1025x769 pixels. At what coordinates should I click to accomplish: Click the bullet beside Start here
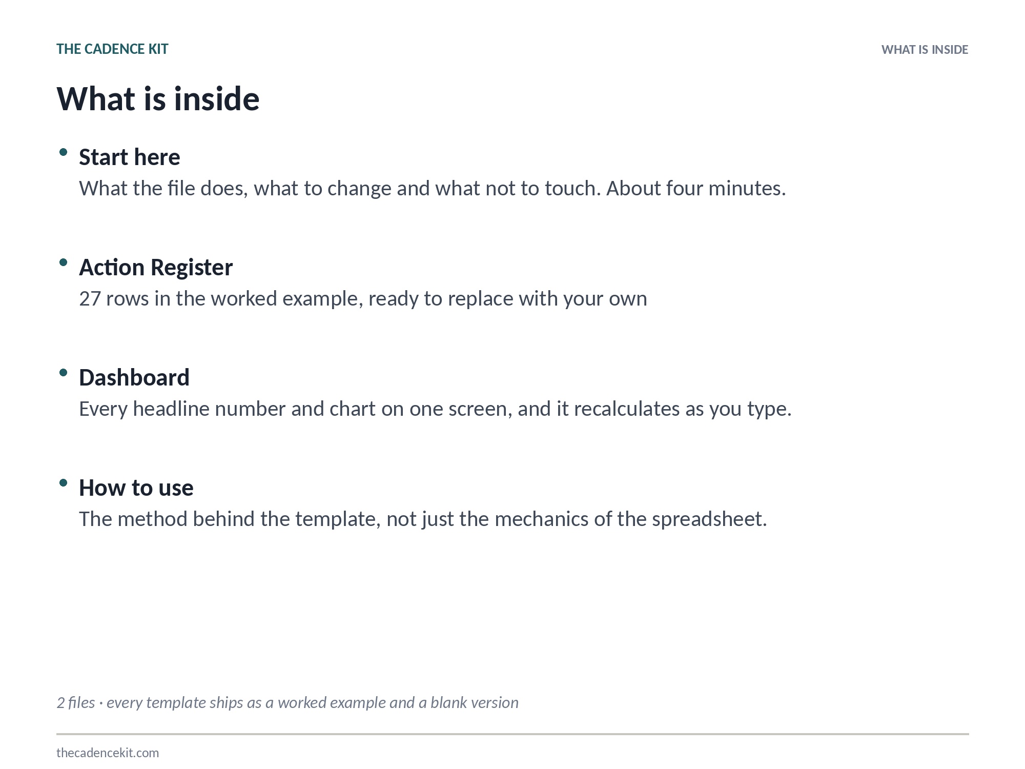click(64, 152)
